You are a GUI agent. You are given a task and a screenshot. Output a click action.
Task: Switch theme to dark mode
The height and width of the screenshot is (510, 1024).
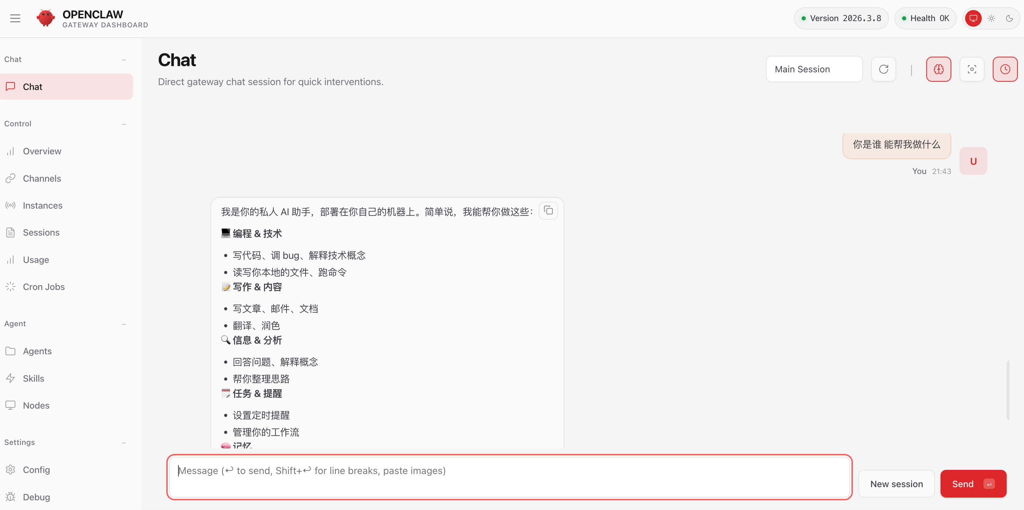pos(1010,18)
